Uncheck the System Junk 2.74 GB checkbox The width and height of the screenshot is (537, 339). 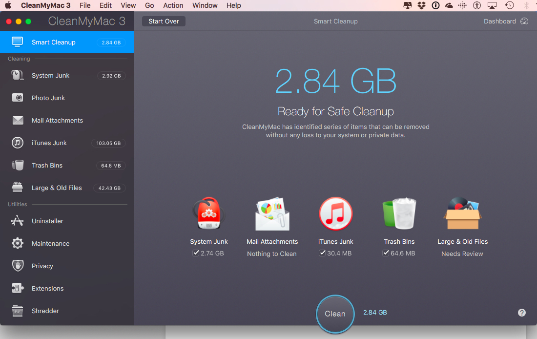coord(196,253)
